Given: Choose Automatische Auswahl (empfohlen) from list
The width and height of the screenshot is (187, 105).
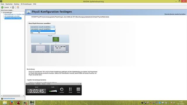Looking at the screenshot, I should tap(43, 29).
